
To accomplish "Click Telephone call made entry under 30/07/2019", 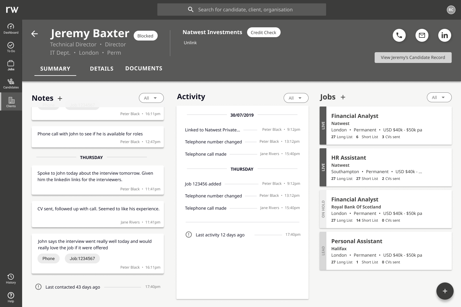I will click(242, 154).
